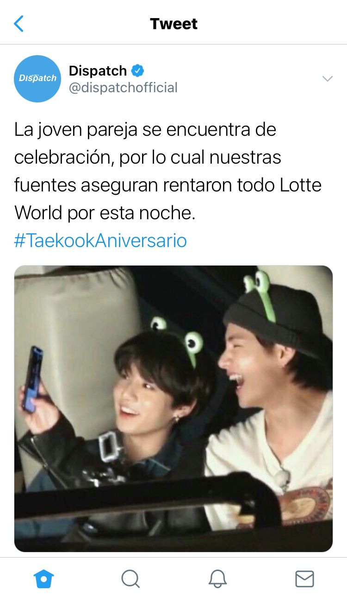Open the Home tab
347x603 pixels.
tap(44, 578)
